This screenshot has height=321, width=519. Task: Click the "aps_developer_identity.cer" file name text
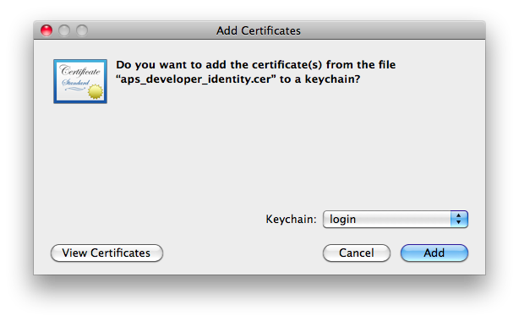[x=195, y=79]
